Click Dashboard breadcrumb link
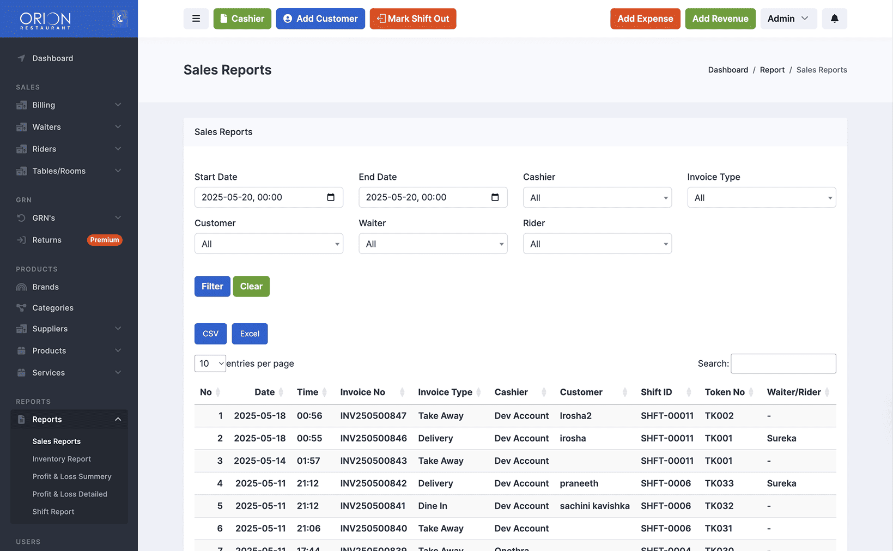Screen dimensions: 893x551 728,70
